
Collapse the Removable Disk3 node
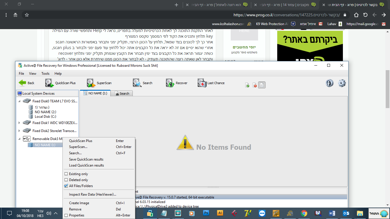coord(19,139)
